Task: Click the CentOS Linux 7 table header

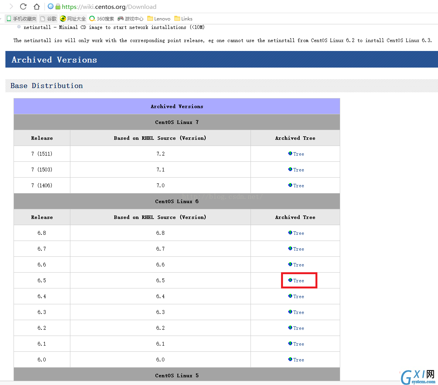Action: pos(177,122)
